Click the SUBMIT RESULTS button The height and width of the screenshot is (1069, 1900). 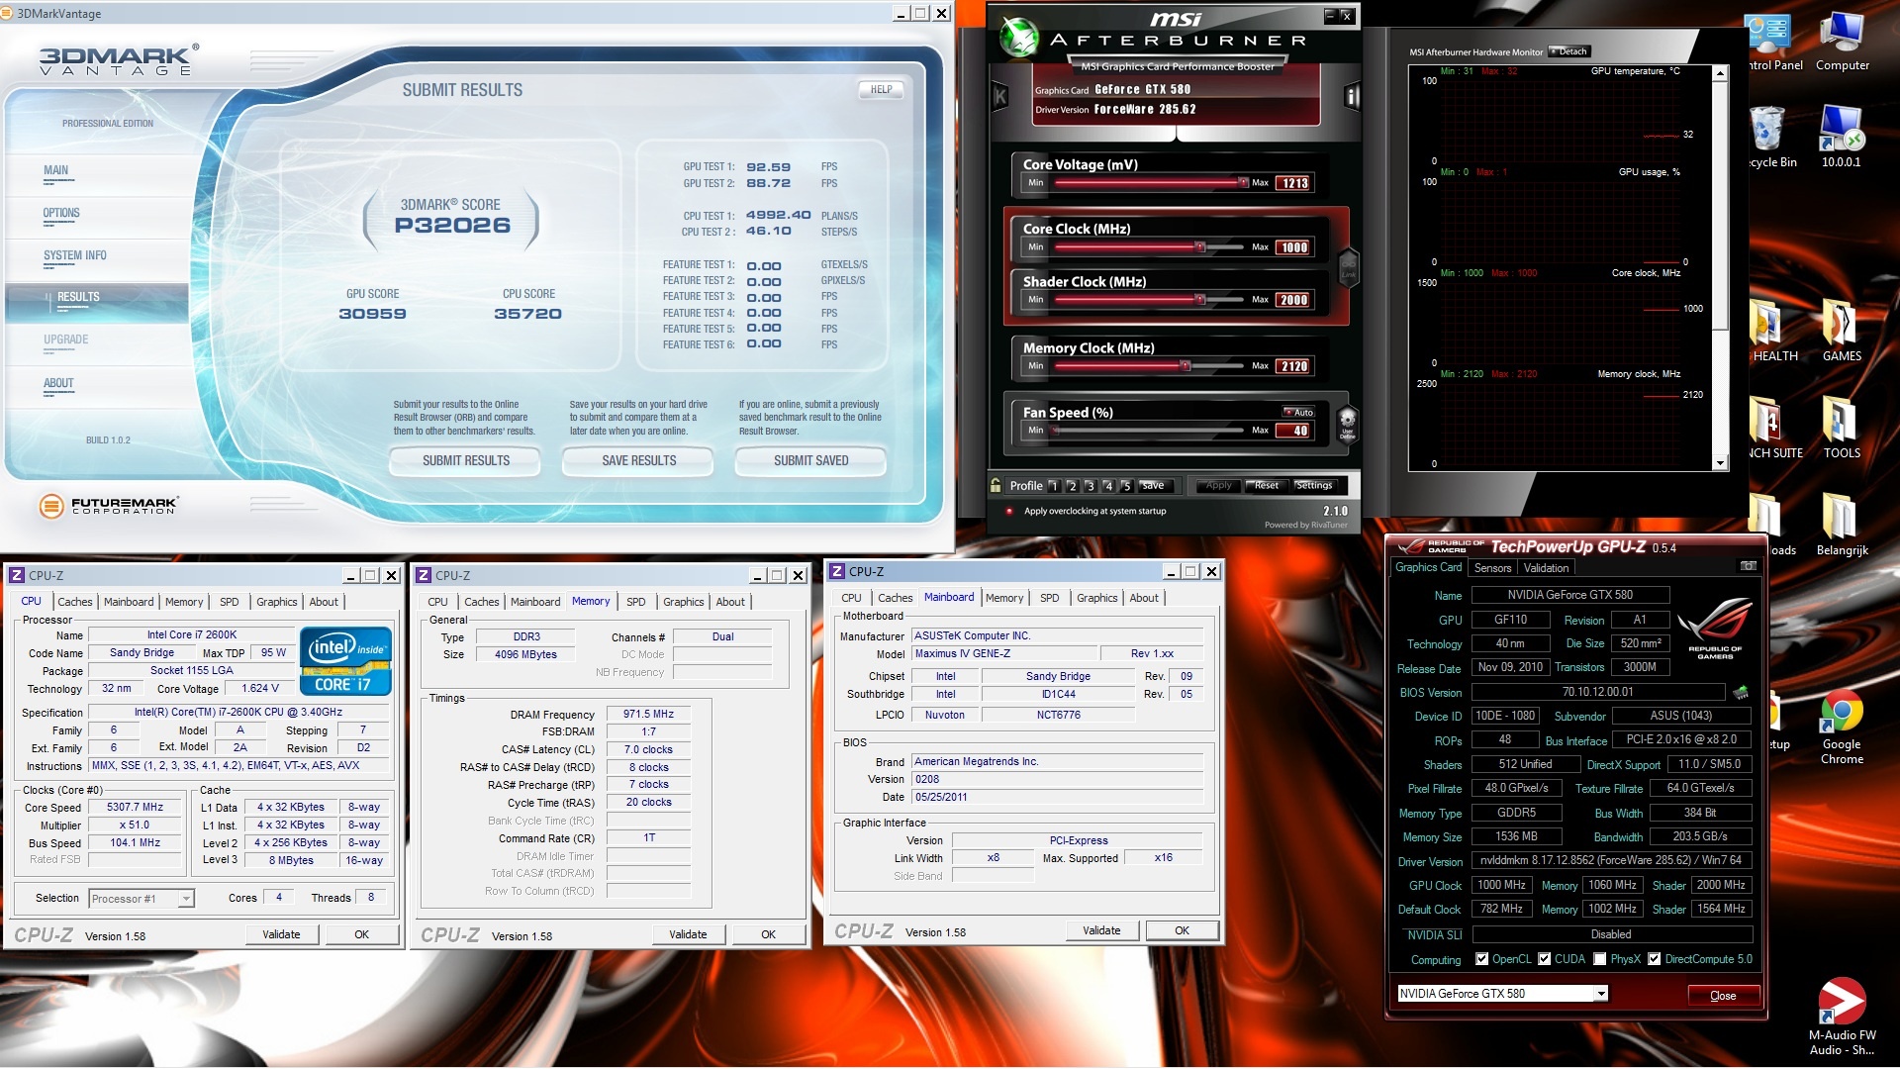pos(465,460)
